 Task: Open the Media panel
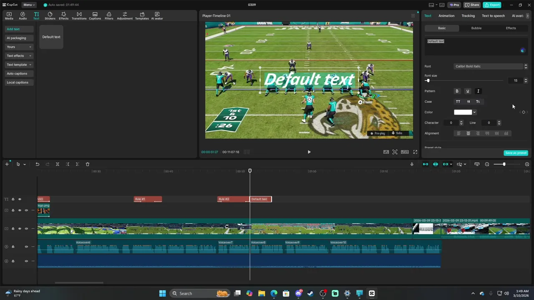click(x=9, y=16)
